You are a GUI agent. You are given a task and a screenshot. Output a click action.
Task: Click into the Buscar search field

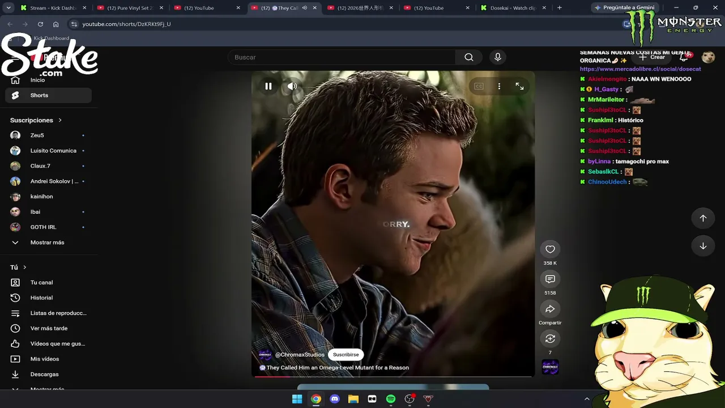pos(342,57)
